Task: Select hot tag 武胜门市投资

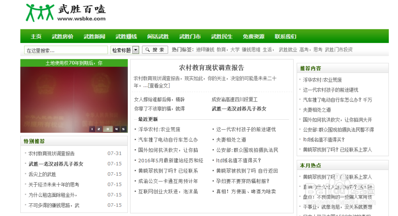Action: [x=339, y=50]
